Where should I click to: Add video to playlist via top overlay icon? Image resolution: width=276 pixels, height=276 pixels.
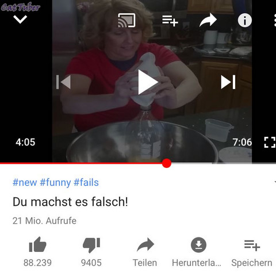tap(170, 21)
